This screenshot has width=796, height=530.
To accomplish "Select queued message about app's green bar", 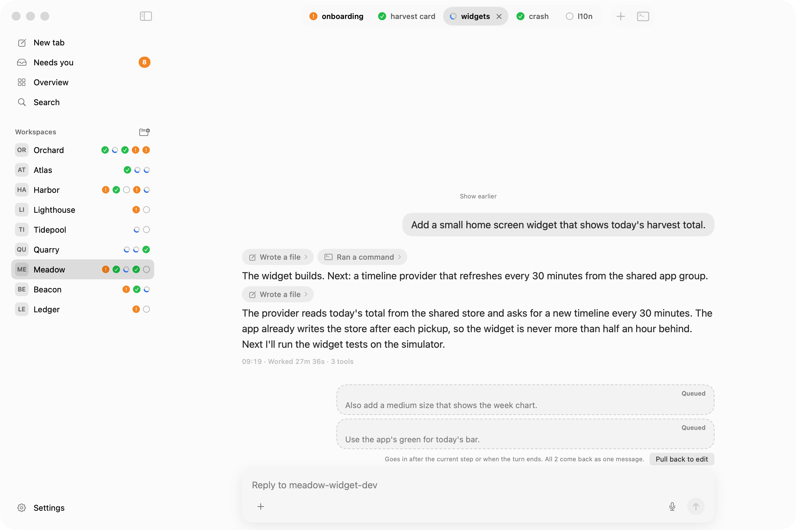I will pos(525,434).
